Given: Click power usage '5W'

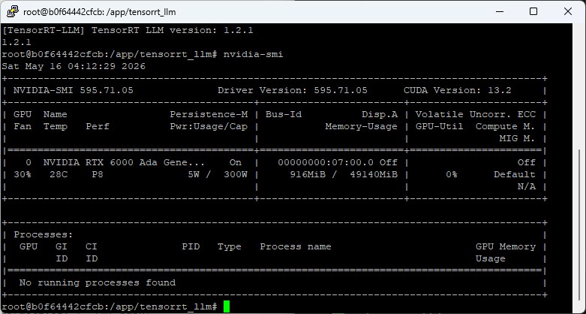Looking at the screenshot, I should (x=194, y=174).
